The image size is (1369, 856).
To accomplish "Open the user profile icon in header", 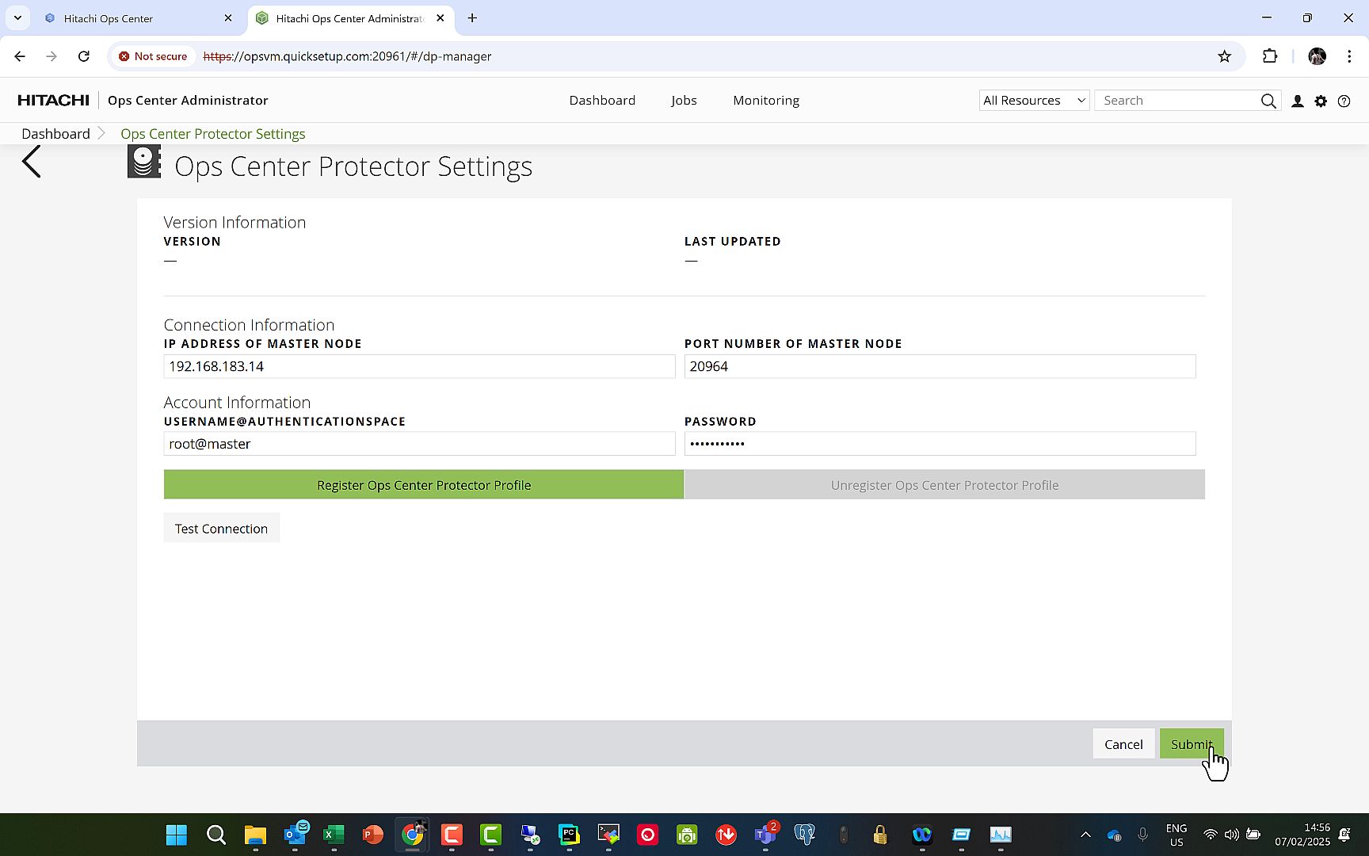I will (x=1298, y=101).
